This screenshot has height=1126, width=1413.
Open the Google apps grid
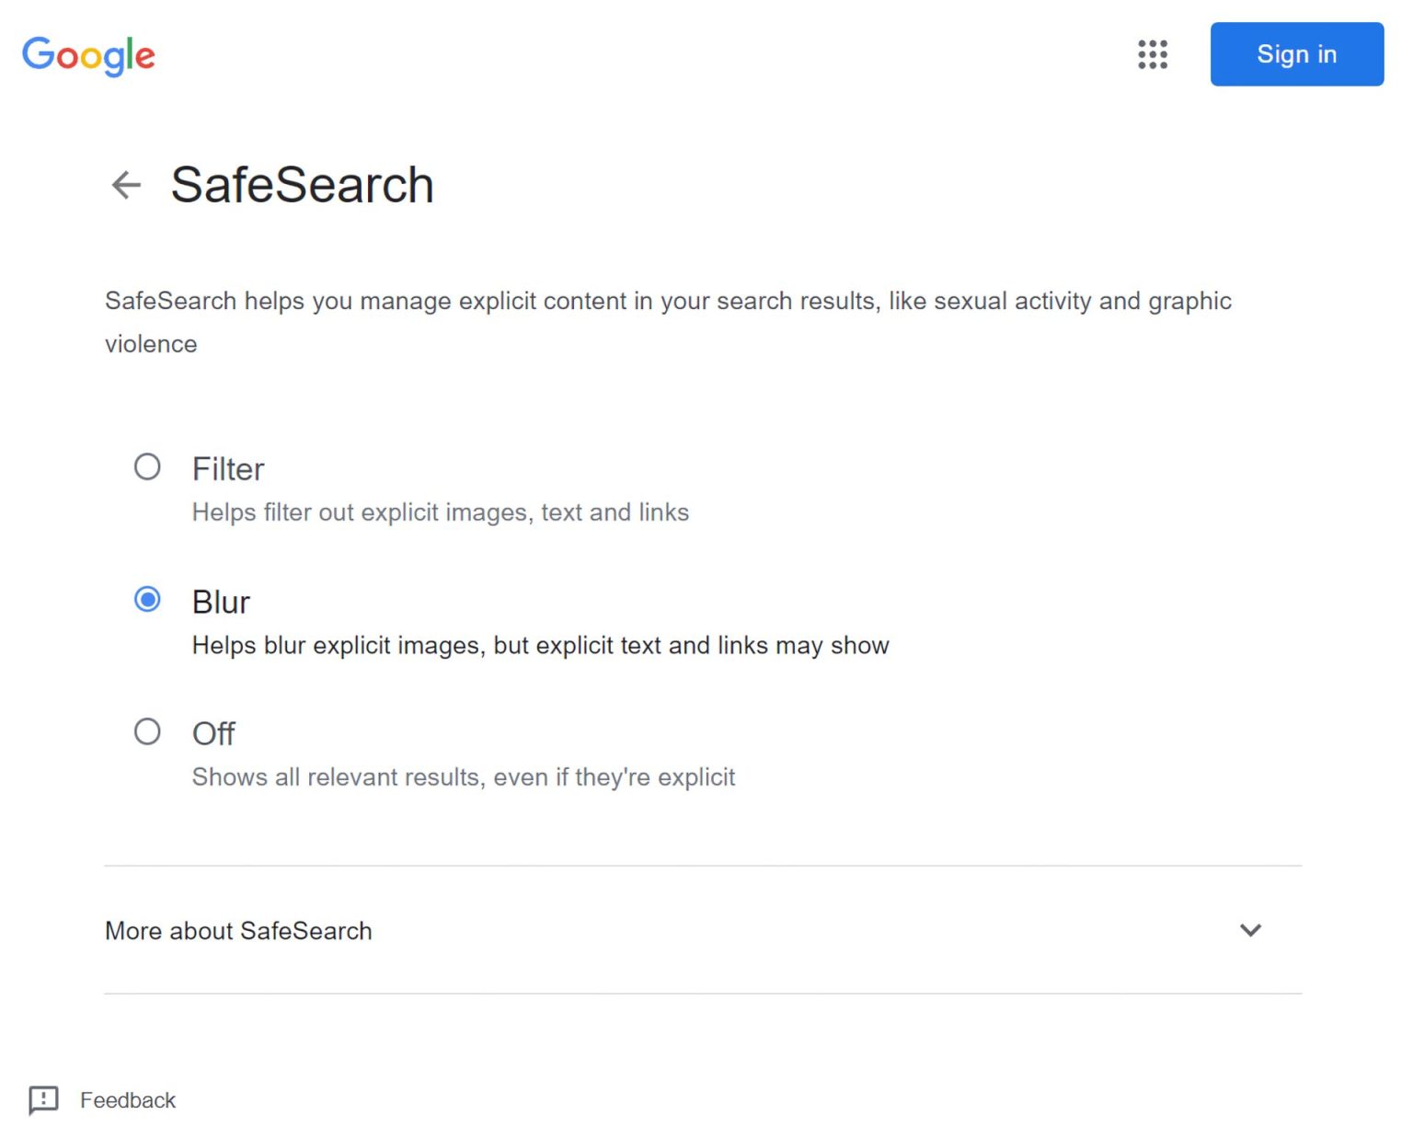1152,54
